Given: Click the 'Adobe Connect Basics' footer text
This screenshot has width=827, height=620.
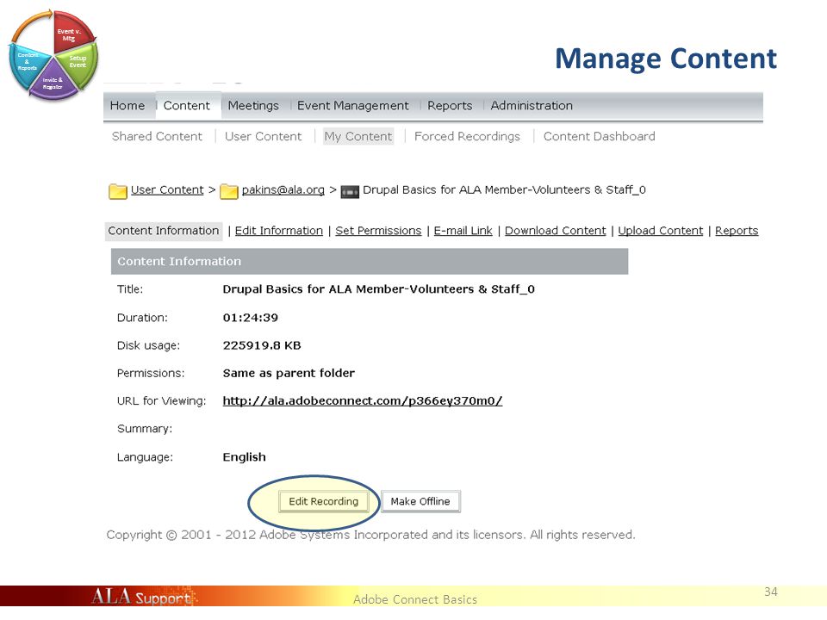Looking at the screenshot, I should click(x=415, y=599).
